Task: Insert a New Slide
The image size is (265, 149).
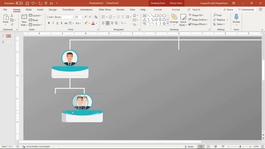Action: [x=24, y=20]
